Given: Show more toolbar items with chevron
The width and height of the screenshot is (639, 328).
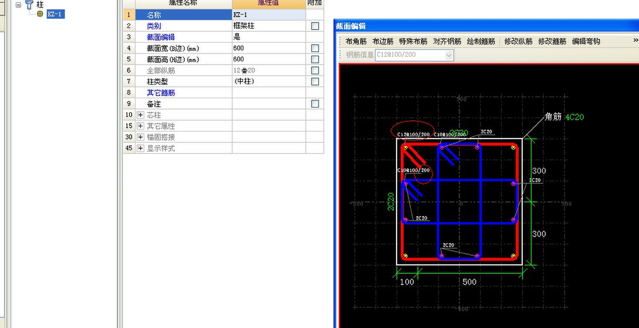Looking at the screenshot, I should click(x=635, y=40).
